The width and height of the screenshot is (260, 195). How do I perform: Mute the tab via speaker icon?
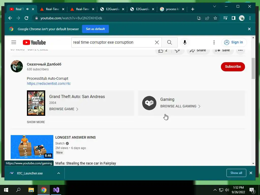click(x=28, y=9)
